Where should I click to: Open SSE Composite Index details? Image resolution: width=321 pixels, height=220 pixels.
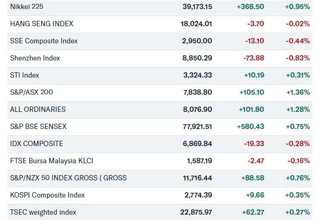point(44,41)
